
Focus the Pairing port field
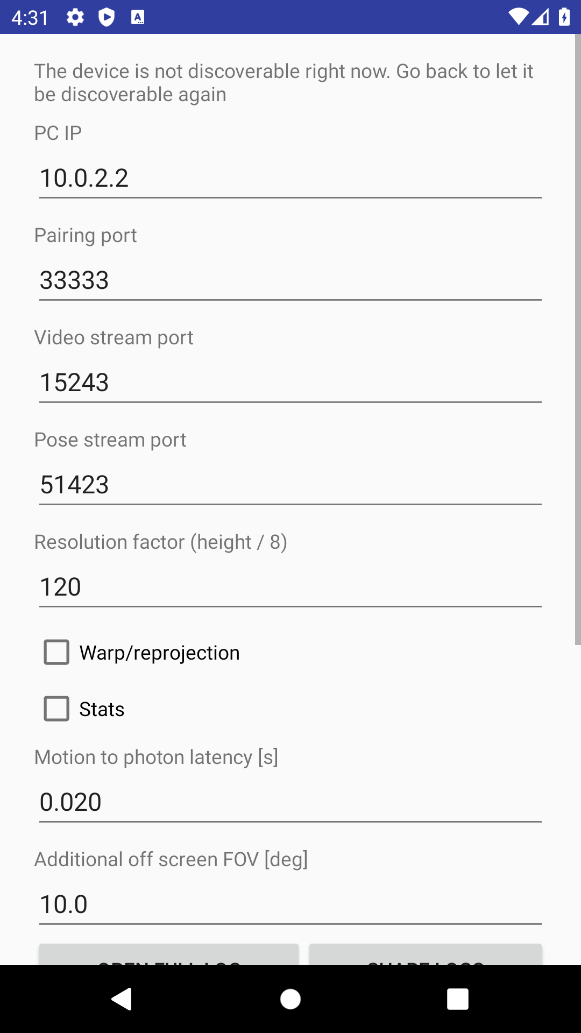[x=290, y=280]
